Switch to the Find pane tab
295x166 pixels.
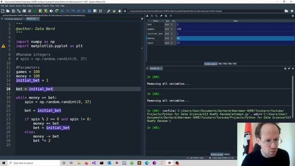[235, 64]
